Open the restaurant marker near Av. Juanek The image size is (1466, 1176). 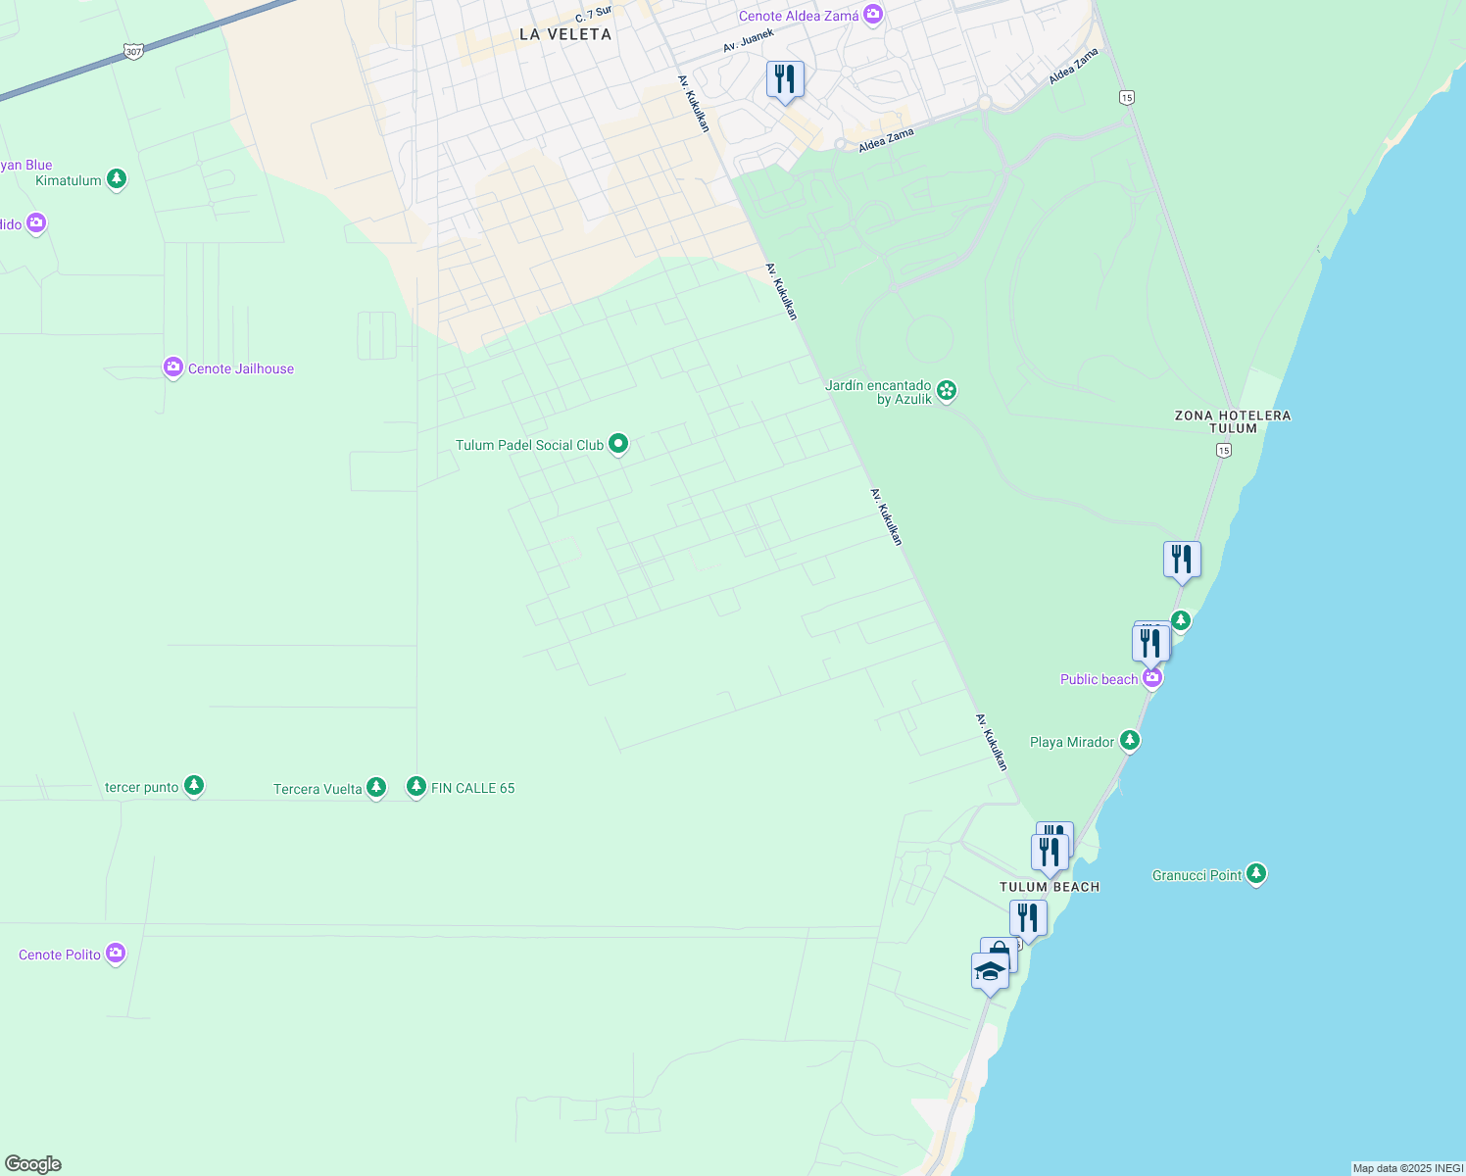[x=785, y=79]
